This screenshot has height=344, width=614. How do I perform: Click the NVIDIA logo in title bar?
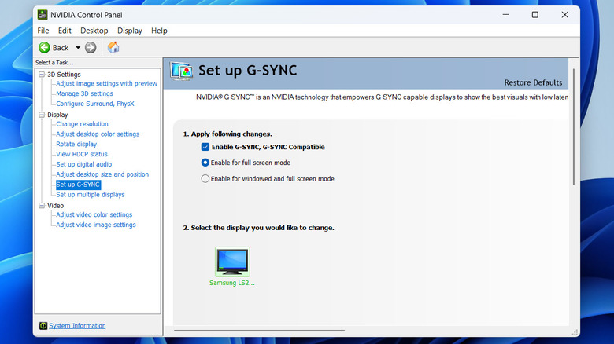[43, 15]
